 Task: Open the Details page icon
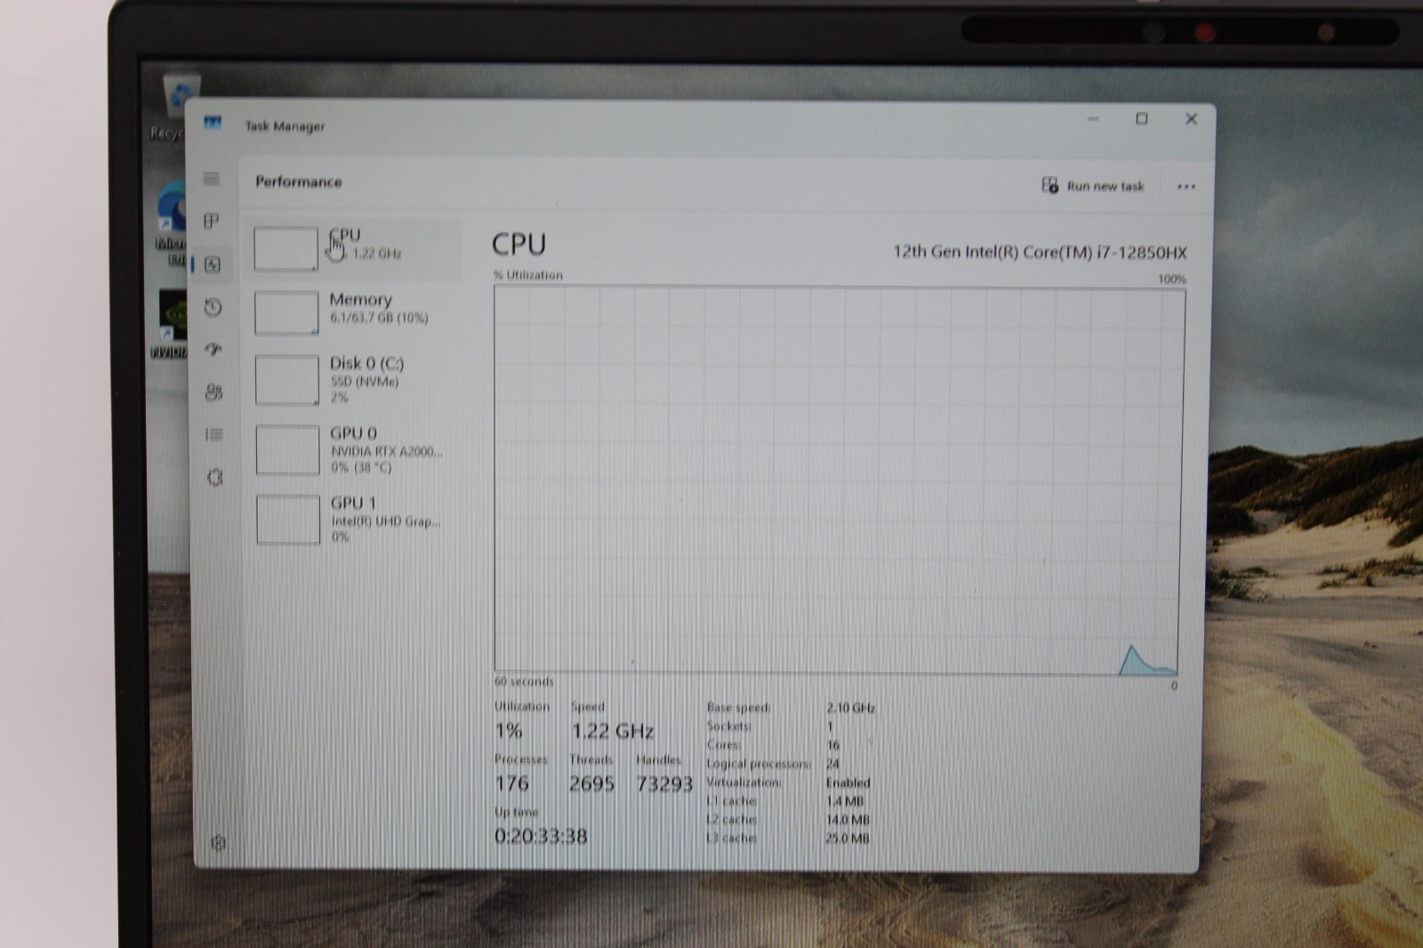[214, 435]
